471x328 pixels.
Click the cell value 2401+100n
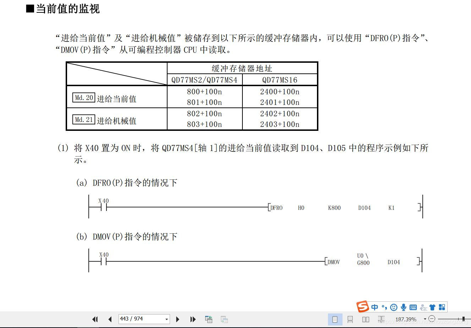[280, 102]
